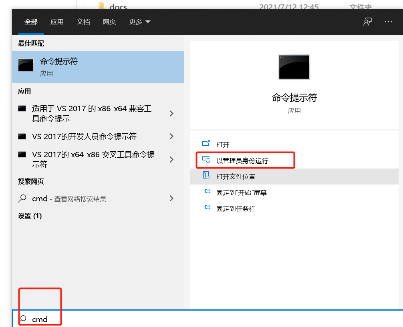403x327 pixels.
Task: Choose 固定到"开始"屏幕
Action: (294, 193)
